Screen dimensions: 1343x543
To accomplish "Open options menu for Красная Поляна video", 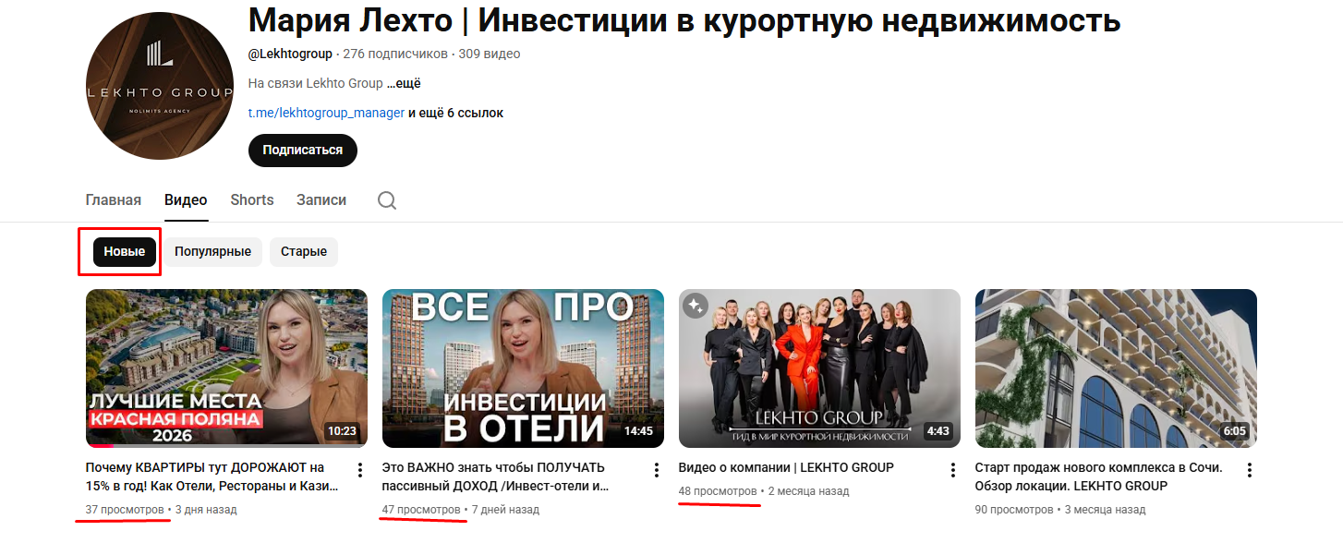I will 360,470.
